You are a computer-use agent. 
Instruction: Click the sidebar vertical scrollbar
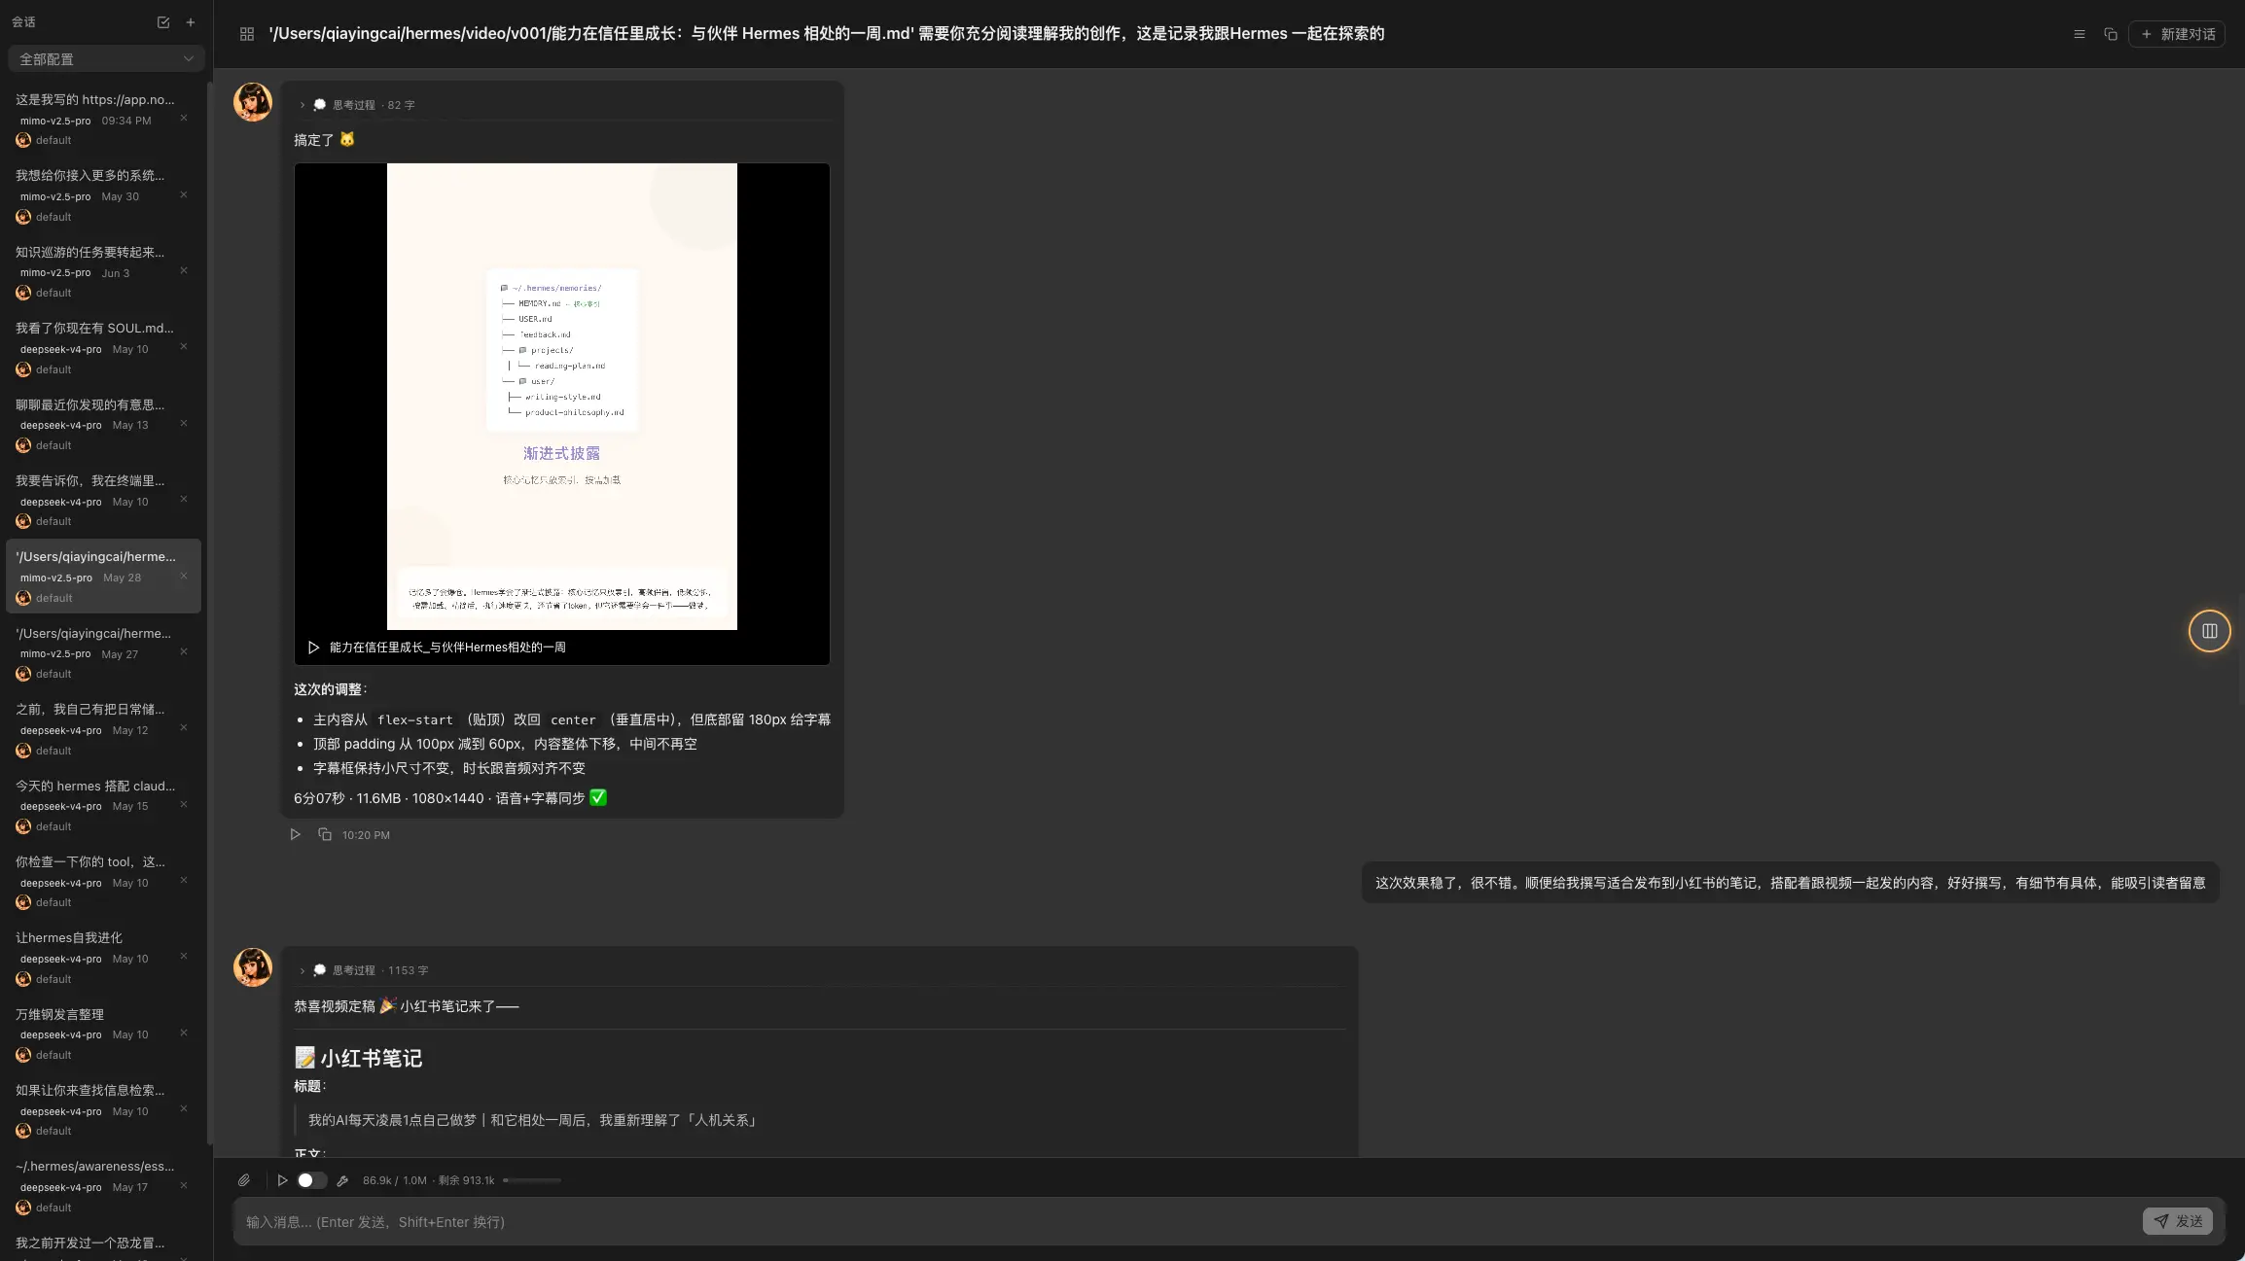[x=209, y=613]
